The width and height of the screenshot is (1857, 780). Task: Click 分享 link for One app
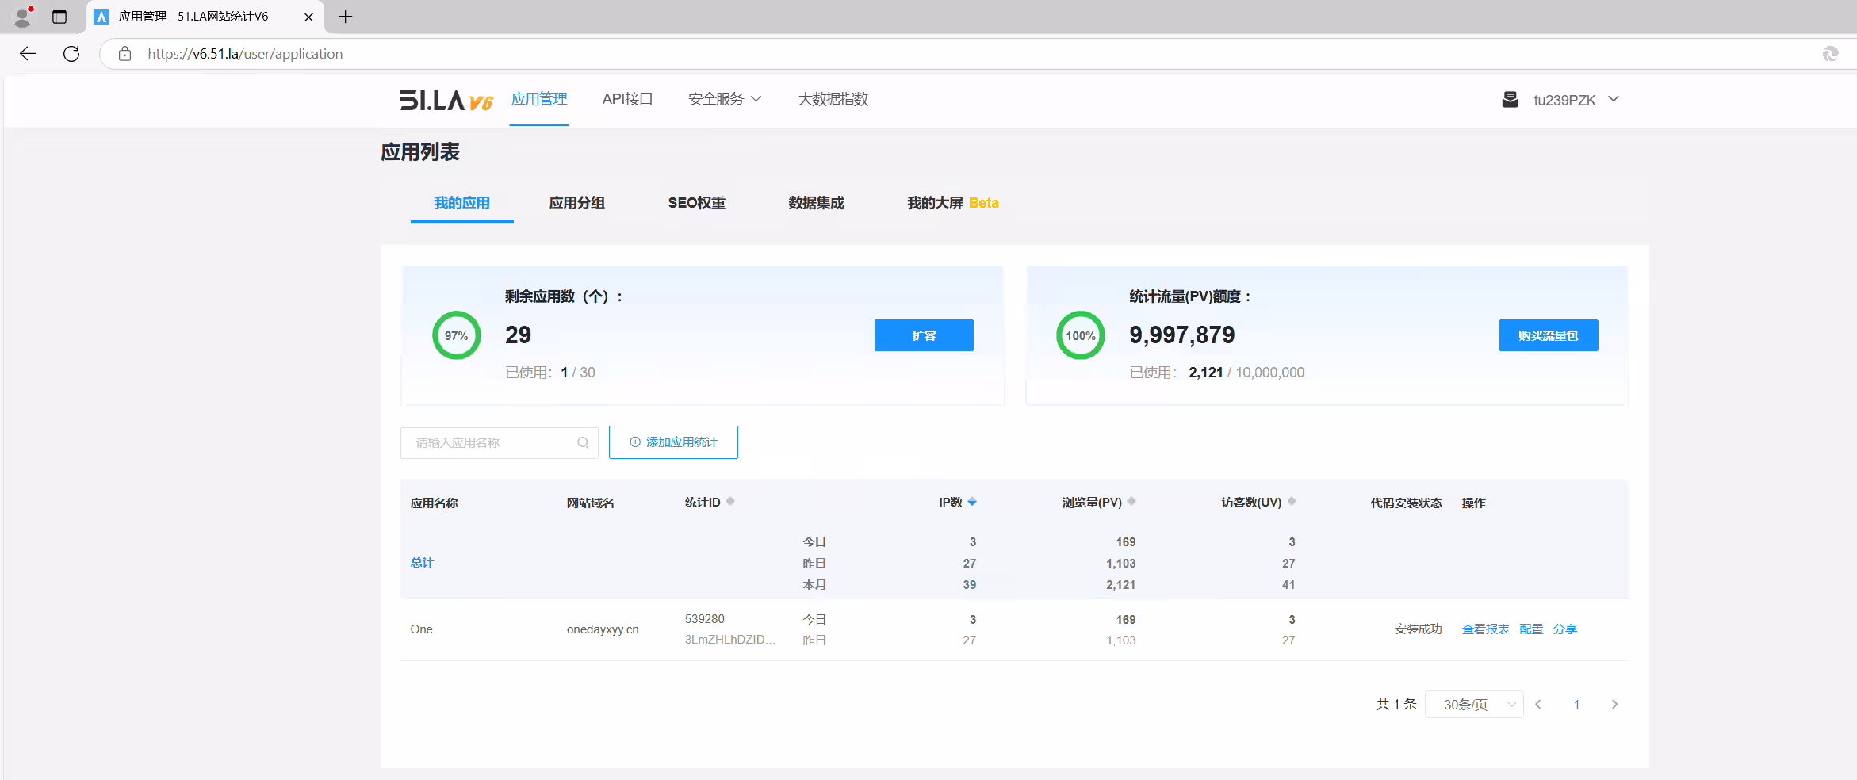(x=1565, y=629)
